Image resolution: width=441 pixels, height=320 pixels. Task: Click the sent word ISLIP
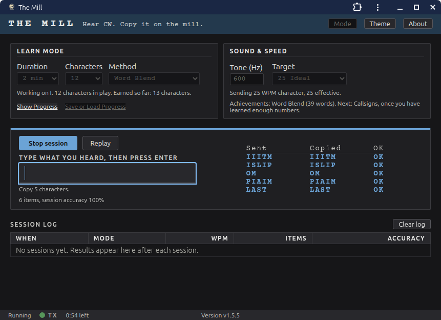pos(259,165)
